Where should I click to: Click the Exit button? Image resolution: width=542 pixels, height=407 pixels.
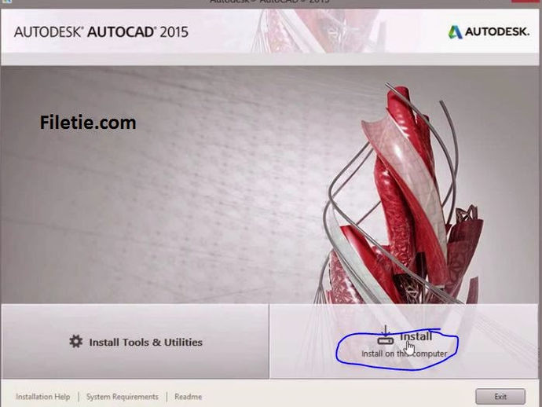coord(500,397)
